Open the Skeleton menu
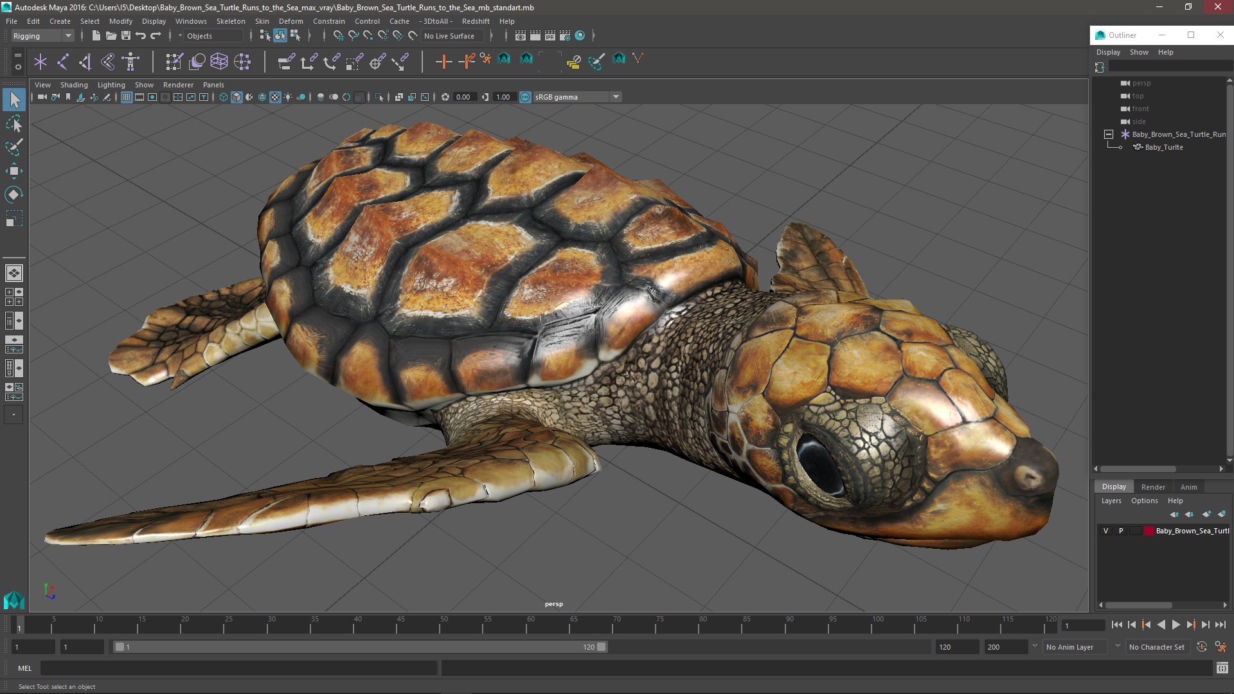This screenshot has width=1234, height=694. (x=231, y=21)
